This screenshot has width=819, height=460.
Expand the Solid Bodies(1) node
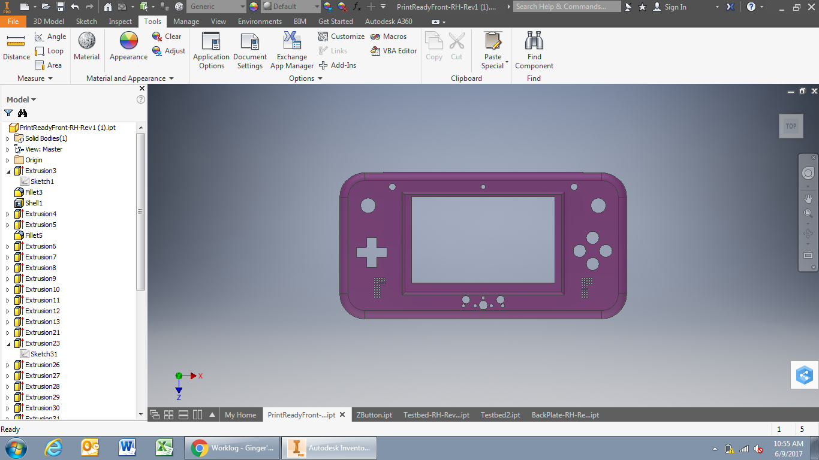click(x=8, y=138)
